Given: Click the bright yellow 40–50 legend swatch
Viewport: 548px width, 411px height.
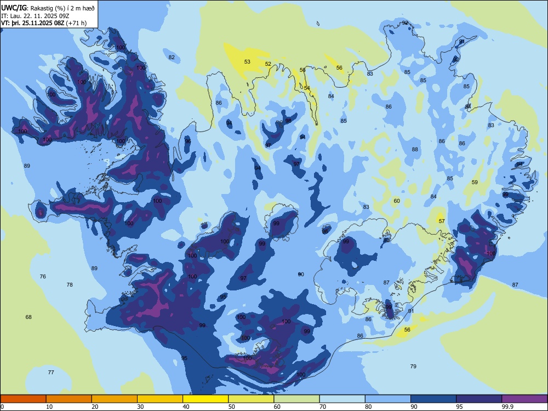Looking at the screenshot, I should [206, 399].
